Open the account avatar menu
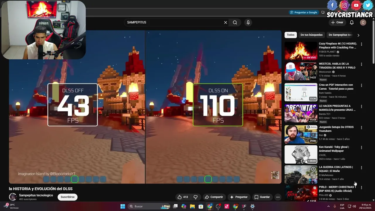This screenshot has height=211, width=375. [x=363, y=23]
